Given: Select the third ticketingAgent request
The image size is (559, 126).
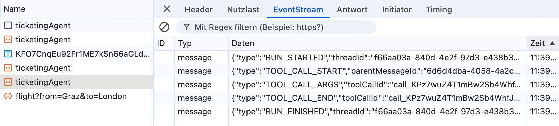Looking at the screenshot, I should (76, 68).
